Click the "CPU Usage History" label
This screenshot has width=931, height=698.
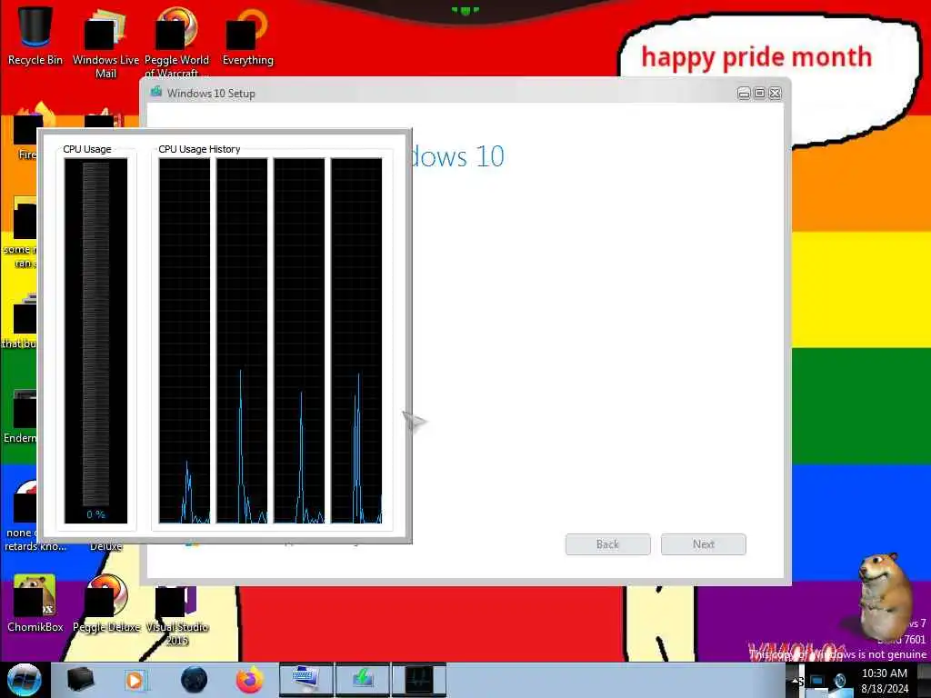point(199,149)
